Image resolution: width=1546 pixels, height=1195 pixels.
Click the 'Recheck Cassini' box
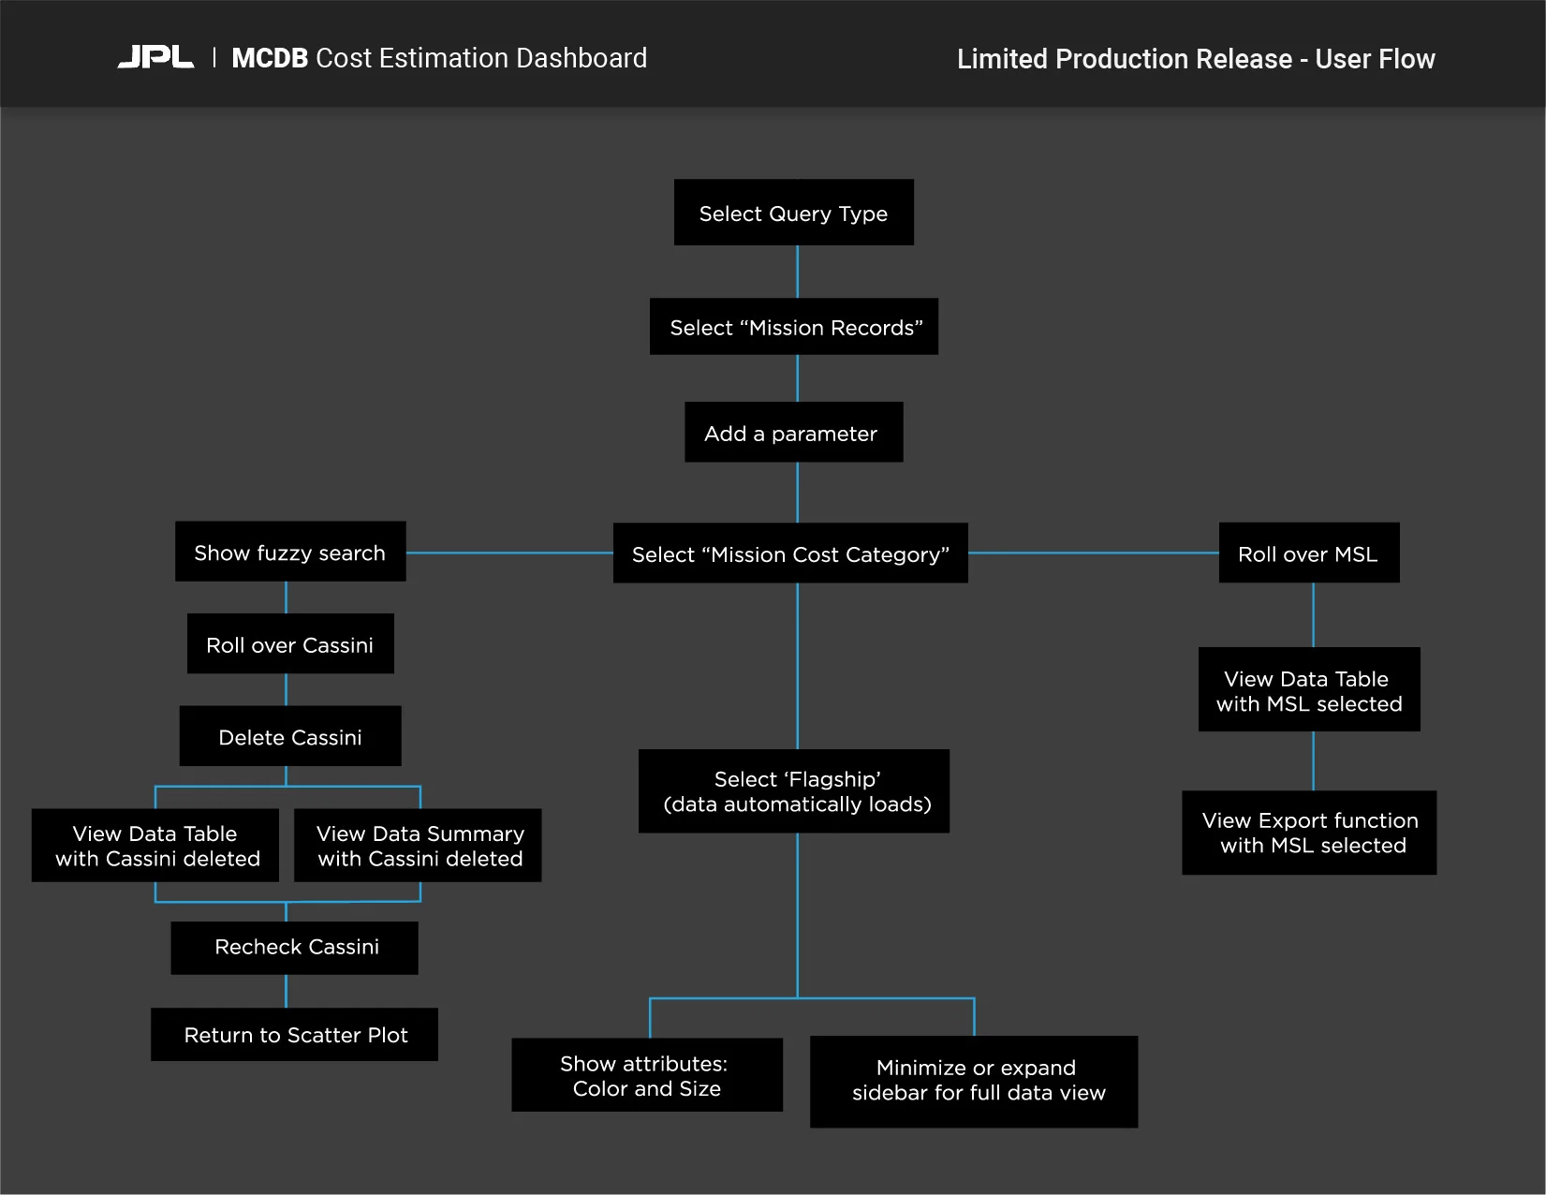point(294,948)
